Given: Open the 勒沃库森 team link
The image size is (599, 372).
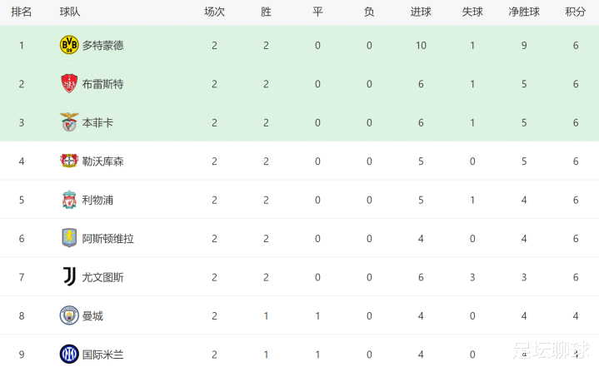Looking at the screenshot, I should click(x=102, y=161).
